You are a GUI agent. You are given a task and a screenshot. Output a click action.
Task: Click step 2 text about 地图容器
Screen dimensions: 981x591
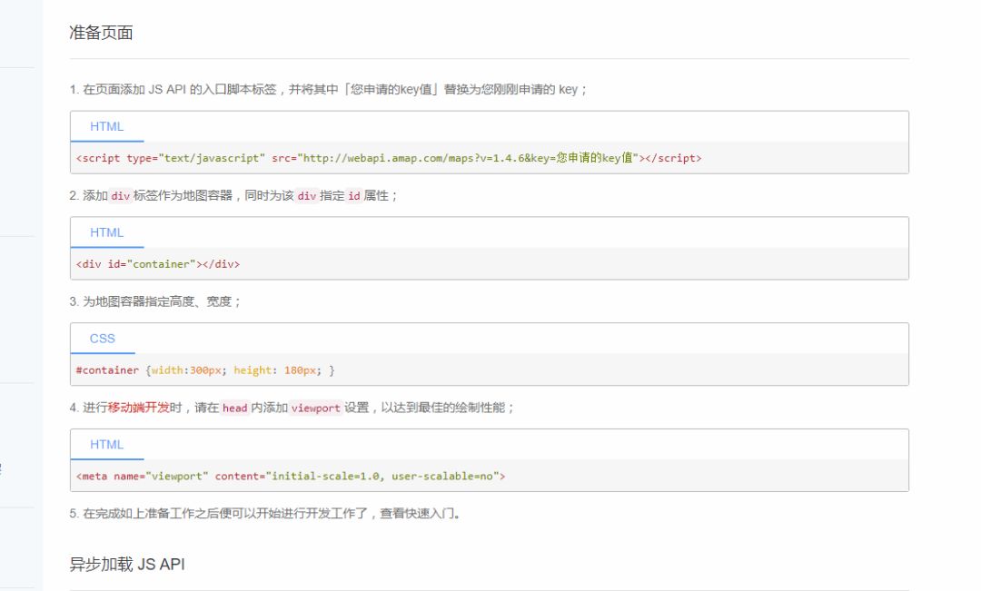tap(233, 196)
